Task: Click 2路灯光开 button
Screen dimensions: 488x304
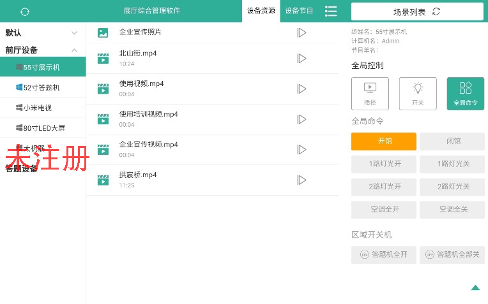Action: (384, 187)
